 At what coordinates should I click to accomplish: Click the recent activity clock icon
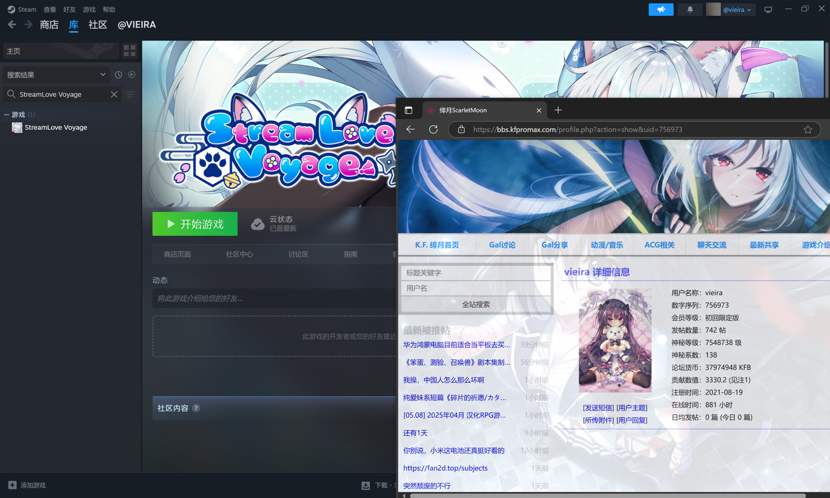(118, 75)
